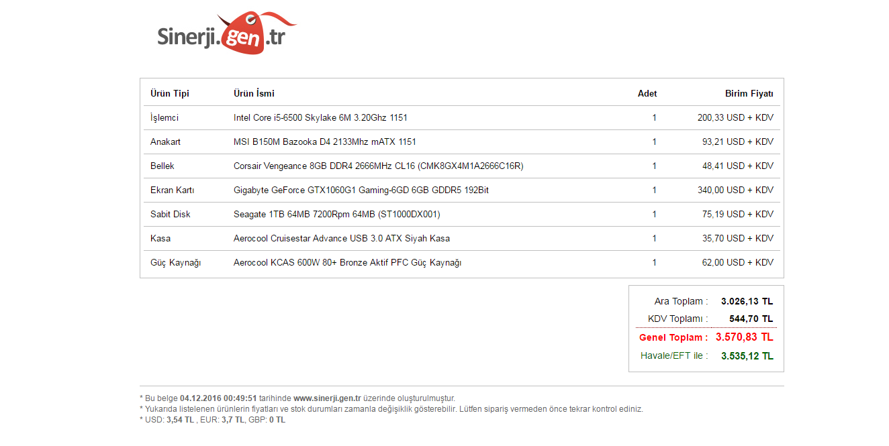Select the Ekran Kartı row label
The width and height of the screenshot is (889, 446).
pos(173,190)
